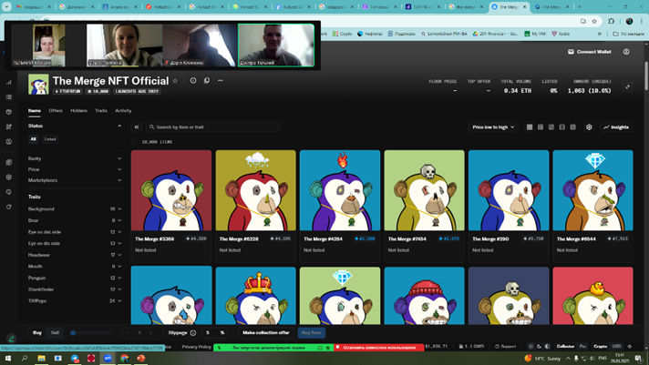Expand the Rarity filter
The image size is (649, 365).
[75, 158]
